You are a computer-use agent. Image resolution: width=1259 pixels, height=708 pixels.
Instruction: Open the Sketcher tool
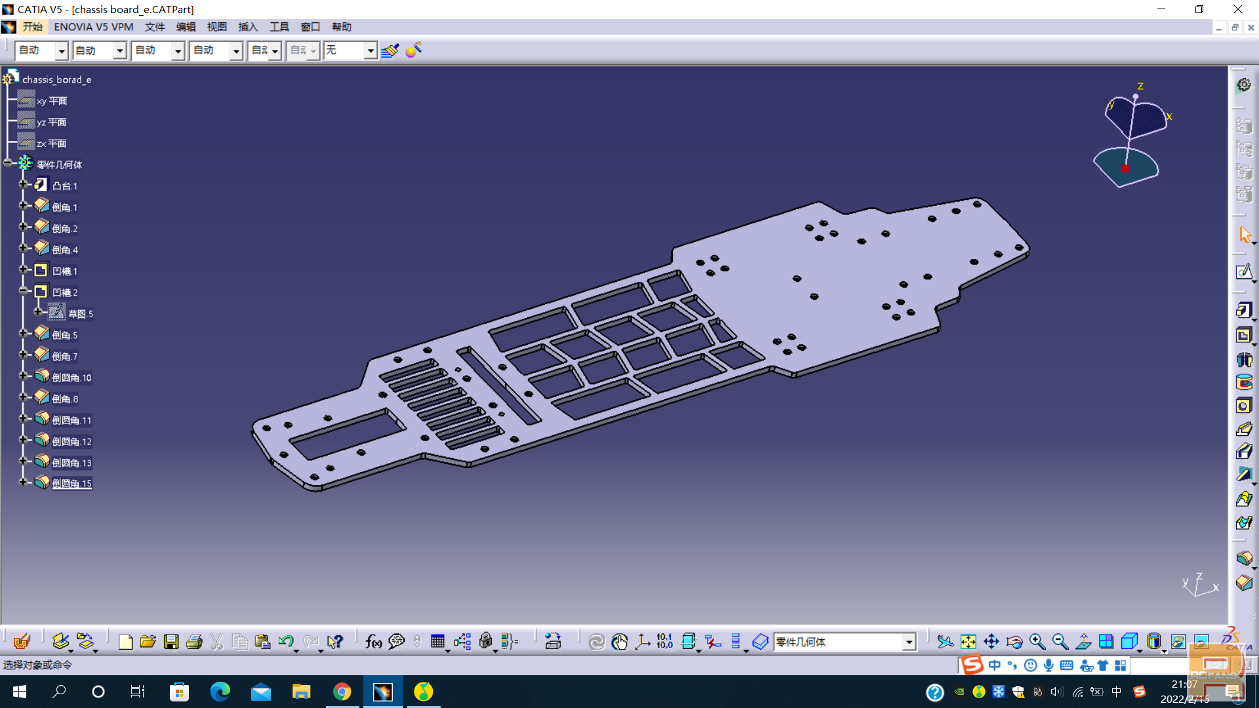[x=1244, y=271]
